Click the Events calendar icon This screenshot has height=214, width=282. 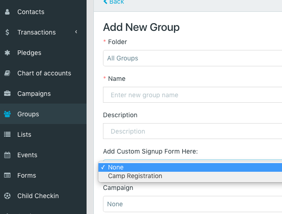[7, 155]
